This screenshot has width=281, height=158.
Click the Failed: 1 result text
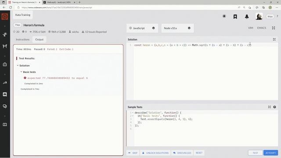(52, 49)
